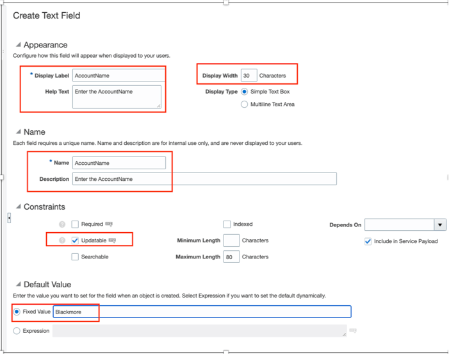Image resolution: width=449 pixels, height=354 pixels.
Task: Tick the Searchable checkbox
Action: pos(76,257)
